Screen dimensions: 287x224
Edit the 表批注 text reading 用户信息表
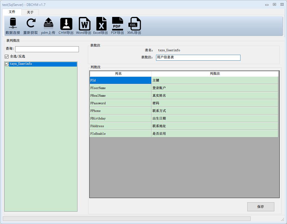click(x=198, y=58)
